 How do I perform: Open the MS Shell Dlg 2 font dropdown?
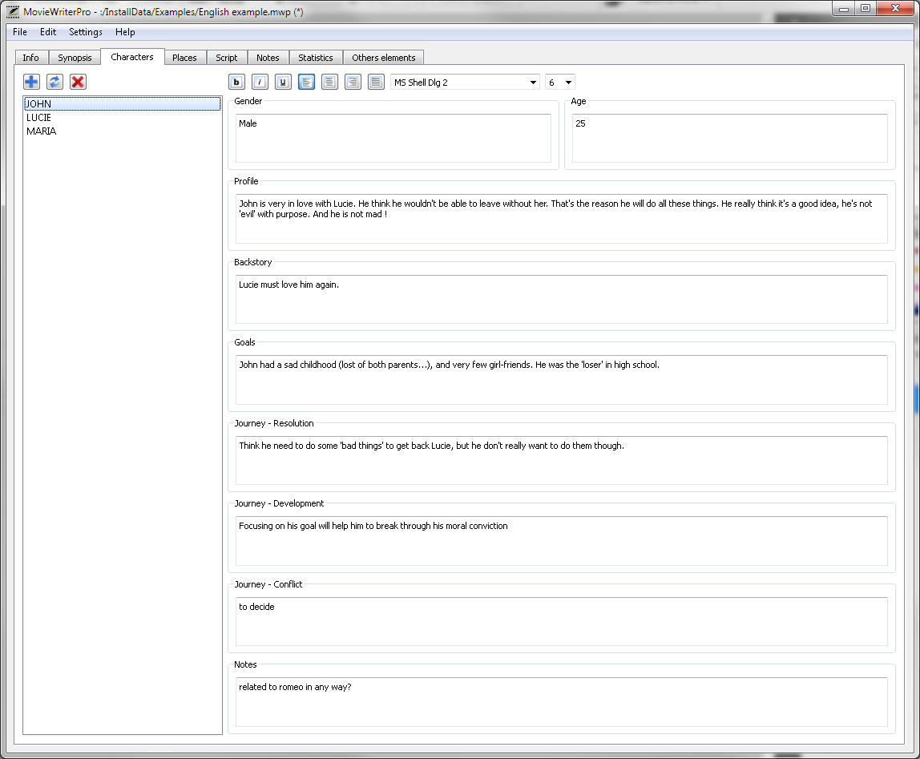533,82
